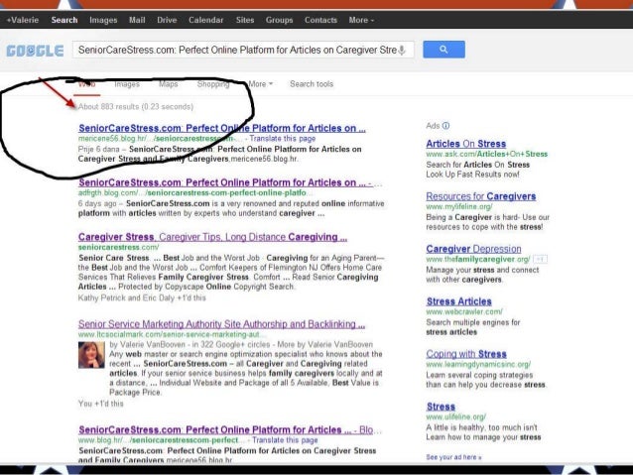Screen dimensions: 633x475
Task: Open the last SeniorCareStress.com result on www.blog.hr
Action: point(226,429)
